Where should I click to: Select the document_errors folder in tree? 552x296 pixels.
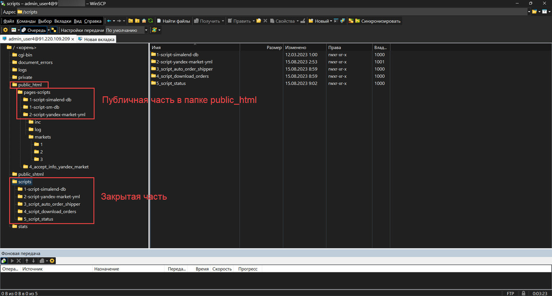click(35, 62)
